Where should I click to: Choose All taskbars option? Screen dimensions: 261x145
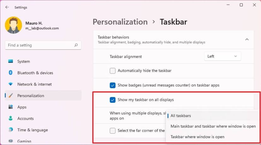point(181,116)
